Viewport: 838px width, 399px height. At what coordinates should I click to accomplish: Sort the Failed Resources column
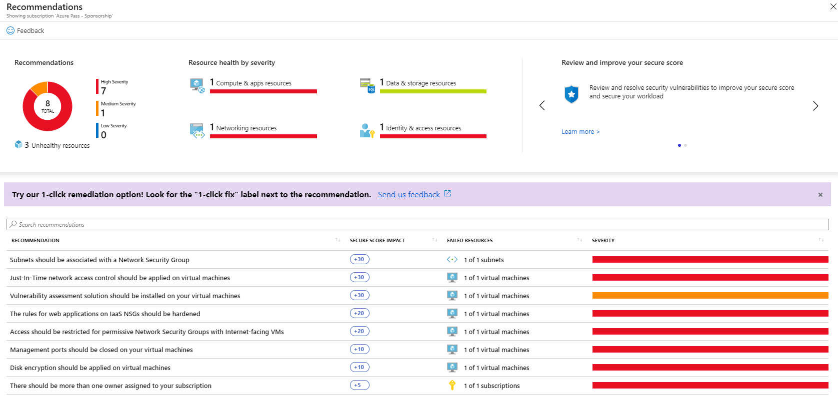(579, 240)
